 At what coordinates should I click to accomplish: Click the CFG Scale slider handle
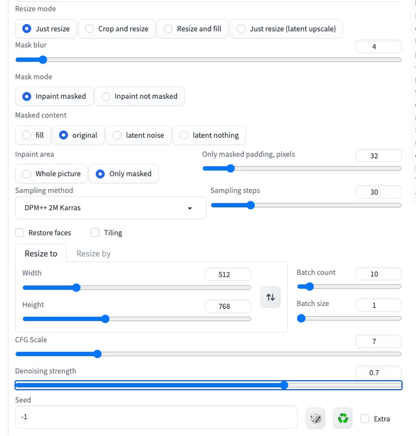[97, 354]
